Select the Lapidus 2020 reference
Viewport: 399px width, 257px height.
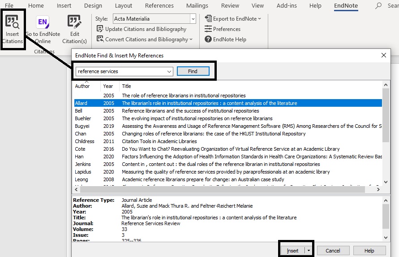[228, 172]
